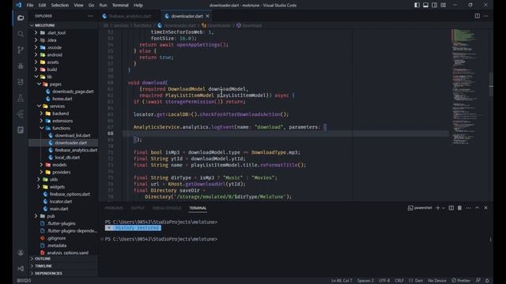Viewport: 506px width, 284px height.
Task: Open editor more actions ellipsis
Action: pos(485,16)
